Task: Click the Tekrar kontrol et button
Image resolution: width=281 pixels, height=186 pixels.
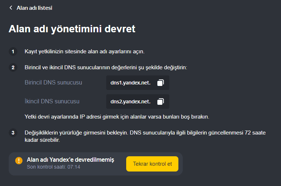Action: click(x=152, y=164)
